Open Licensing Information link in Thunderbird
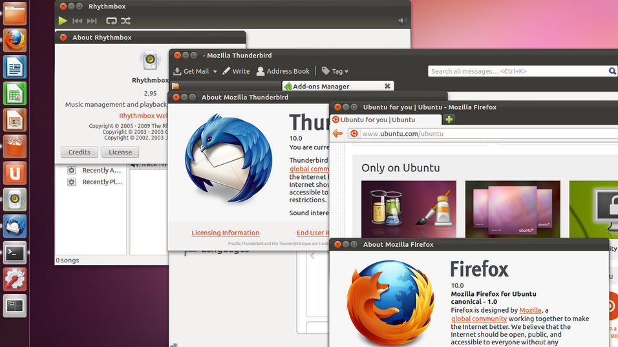The width and height of the screenshot is (618, 347). [226, 233]
